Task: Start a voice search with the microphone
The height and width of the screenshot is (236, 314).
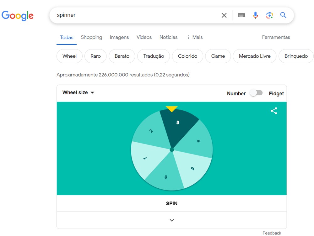Action: (255, 15)
